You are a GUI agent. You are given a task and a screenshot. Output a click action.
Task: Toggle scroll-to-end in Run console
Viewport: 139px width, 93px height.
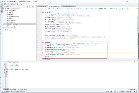click(7, 72)
